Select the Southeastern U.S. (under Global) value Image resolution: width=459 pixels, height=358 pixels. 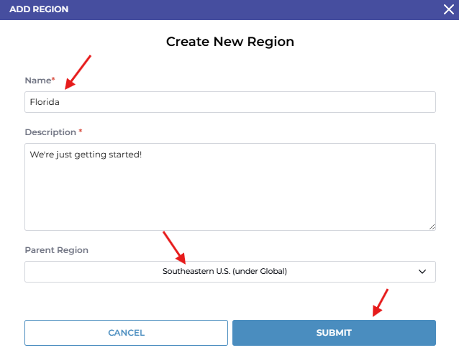[x=224, y=272]
